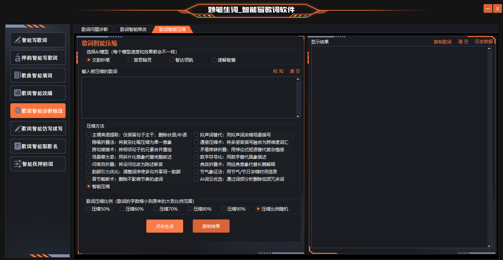Image resolution: width=503 pixels, height=260 pixels.
Task: Open 歌词智能仿写续写 from the sidebar
Action: (x=38, y=128)
